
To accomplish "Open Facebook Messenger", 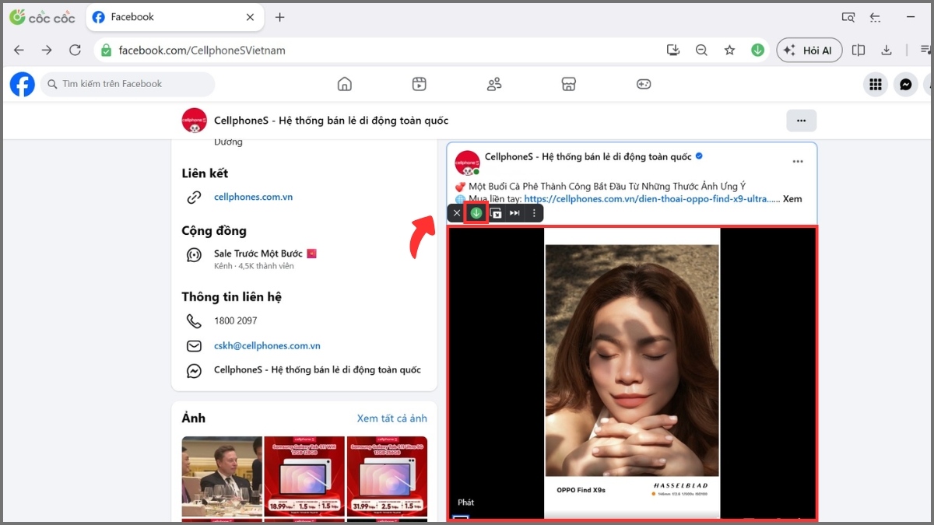I will click(x=905, y=84).
